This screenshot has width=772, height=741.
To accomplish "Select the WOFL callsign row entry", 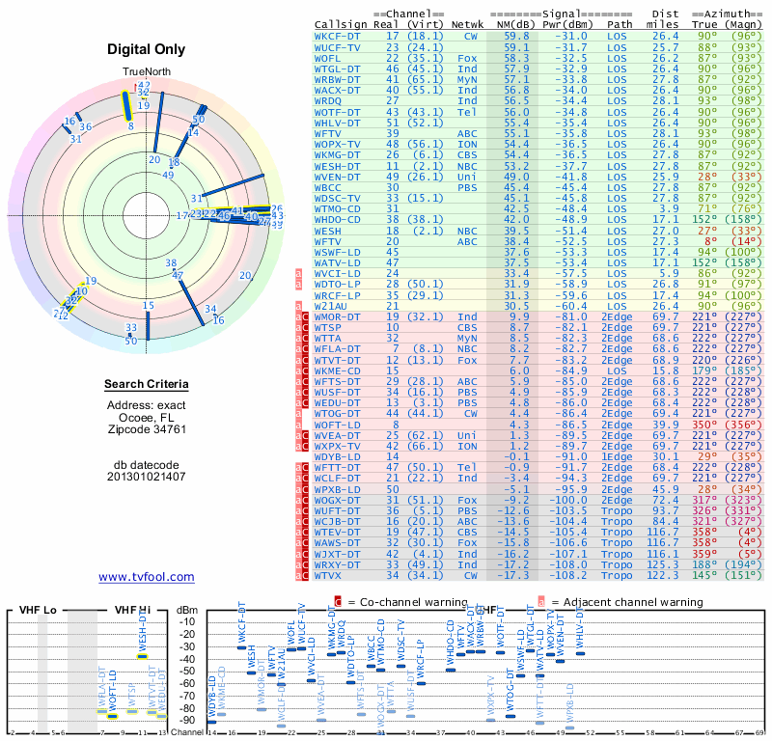I will point(327,58).
